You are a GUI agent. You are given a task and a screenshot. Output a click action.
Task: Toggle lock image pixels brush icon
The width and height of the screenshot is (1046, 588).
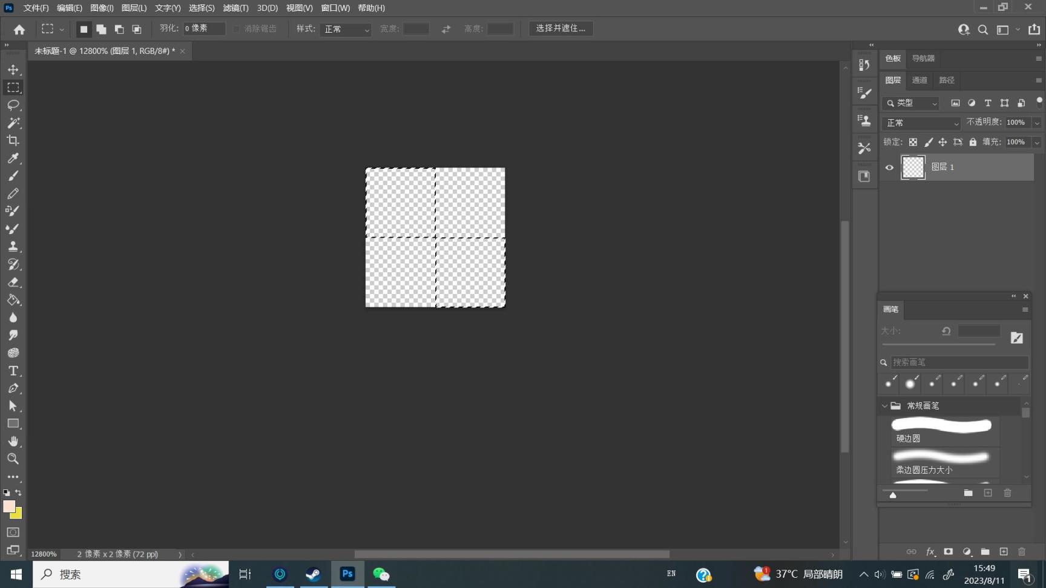[928, 142]
